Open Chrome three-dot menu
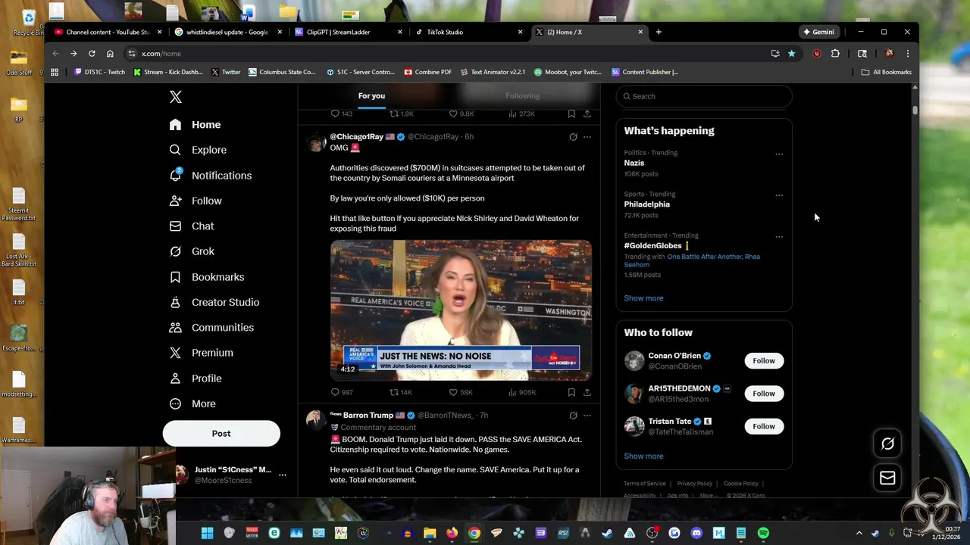Image resolution: width=970 pixels, height=545 pixels. (907, 54)
